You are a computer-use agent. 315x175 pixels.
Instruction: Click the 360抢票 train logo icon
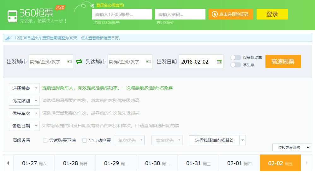click(13, 16)
